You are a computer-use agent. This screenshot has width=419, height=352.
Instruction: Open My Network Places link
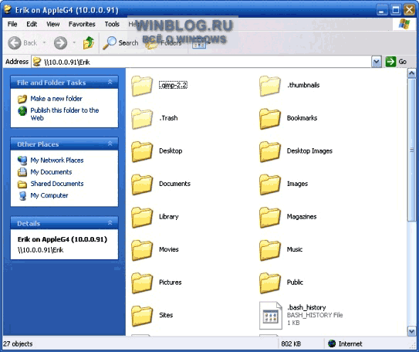pyautogui.click(x=57, y=161)
